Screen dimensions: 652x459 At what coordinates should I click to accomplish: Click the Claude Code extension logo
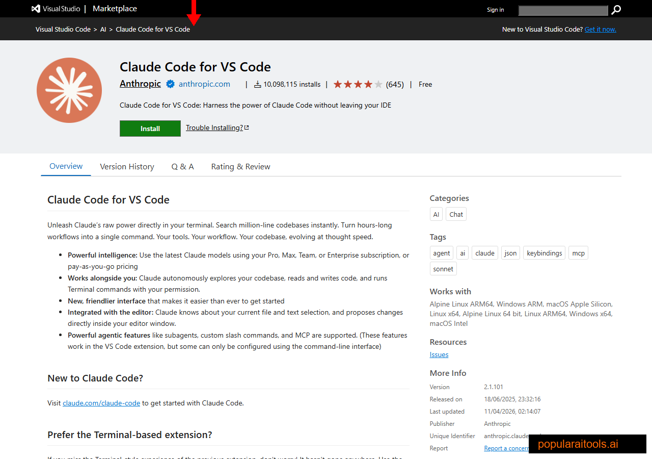69,90
